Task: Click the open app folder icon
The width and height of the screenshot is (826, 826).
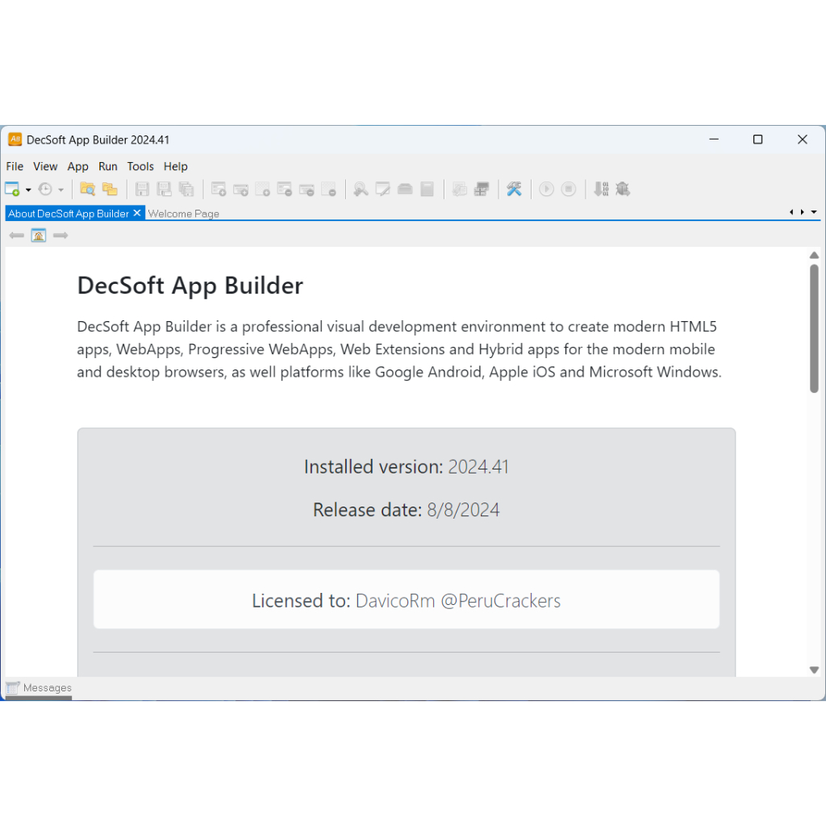Action: pyautogui.click(x=87, y=189)
